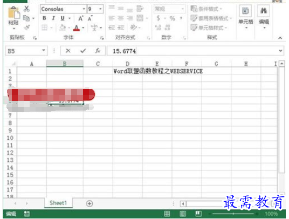Click the Decrease Decimal icon
289x219 pixels.
tap(167, 28)
